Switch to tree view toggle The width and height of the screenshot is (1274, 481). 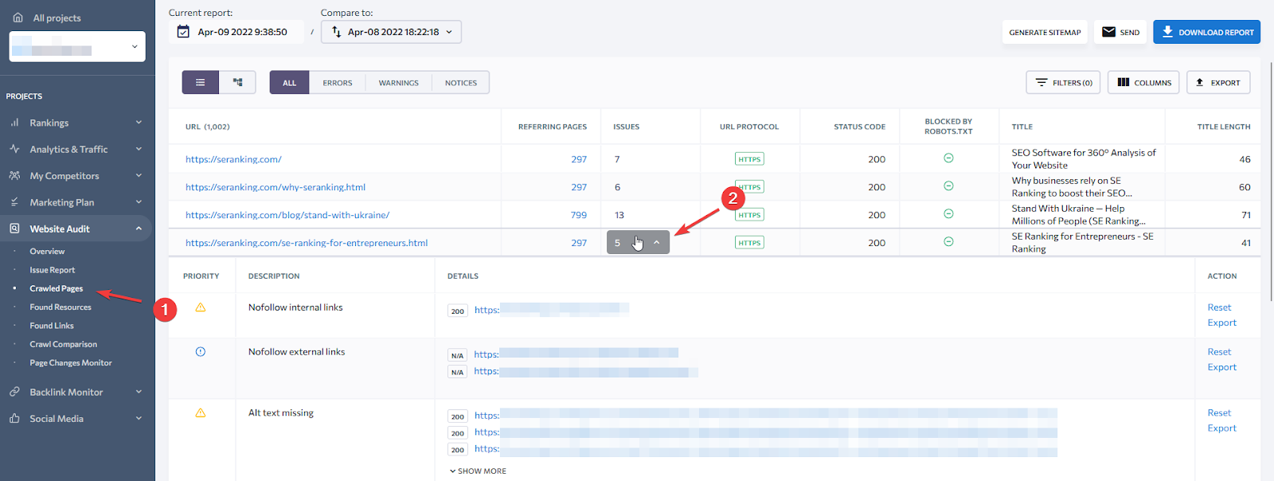click(237, 82)
